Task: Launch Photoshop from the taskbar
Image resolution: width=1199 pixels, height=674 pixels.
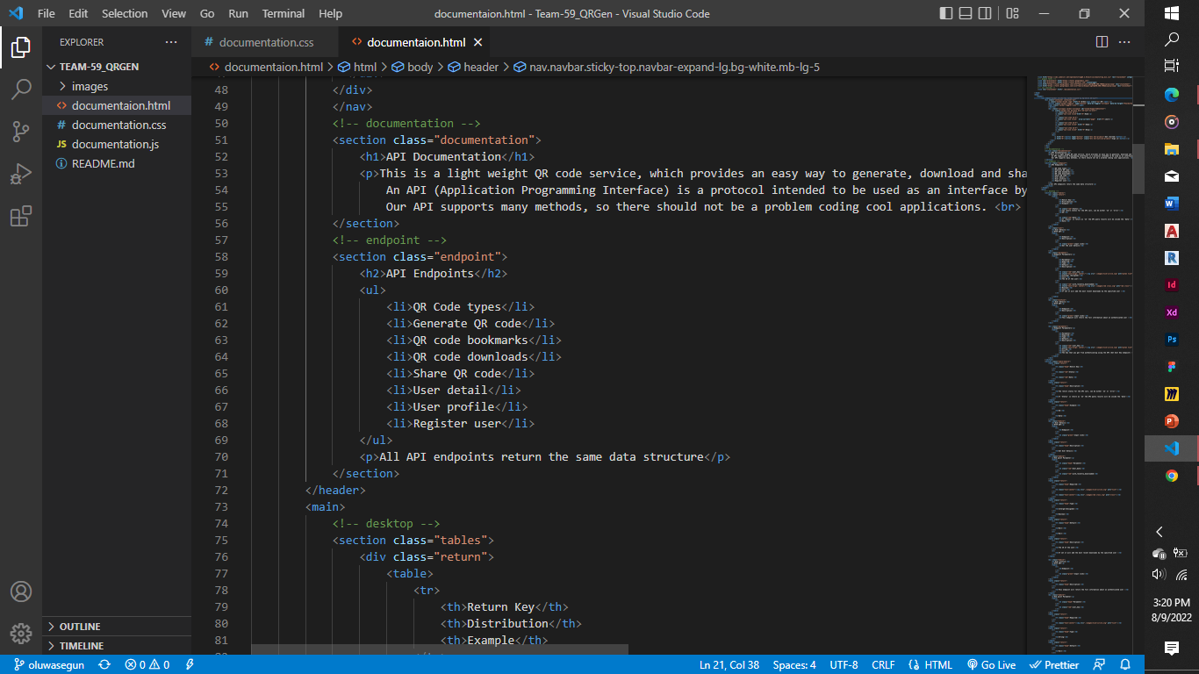Action: pyautogui.click(x=1171, y=339)
